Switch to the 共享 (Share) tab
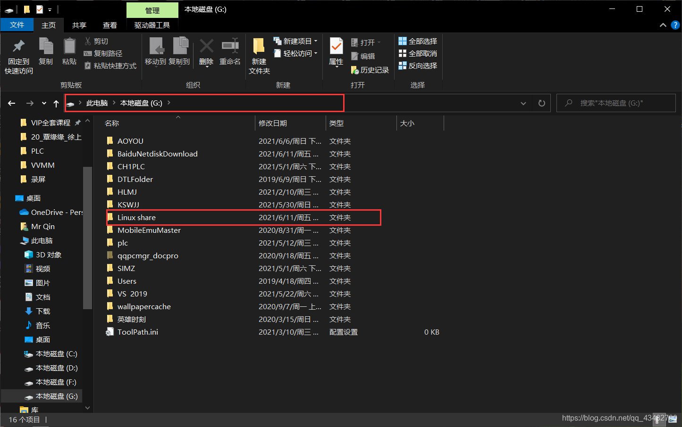 (79, 25)
